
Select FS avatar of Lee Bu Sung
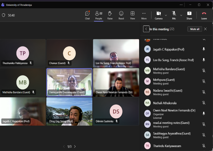(x=147, y=60)
